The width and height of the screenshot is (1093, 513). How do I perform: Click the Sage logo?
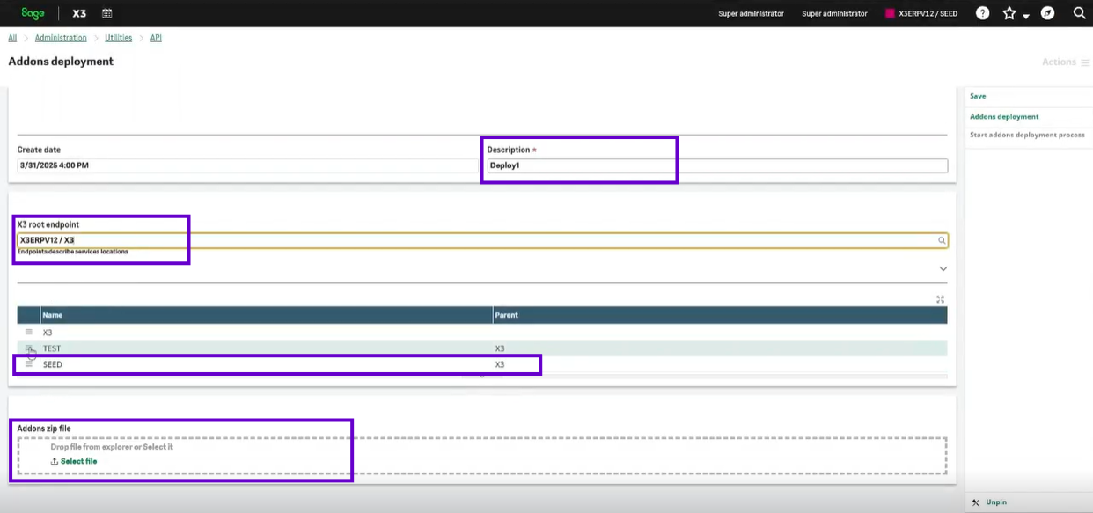pyautogui.click(x=33, y=13)
